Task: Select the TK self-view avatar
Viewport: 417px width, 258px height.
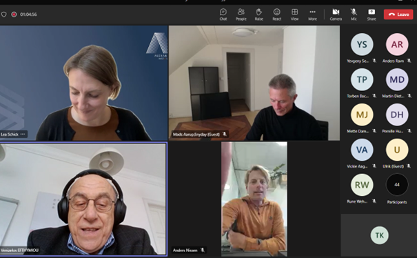Action: click(x=379, y=235)
